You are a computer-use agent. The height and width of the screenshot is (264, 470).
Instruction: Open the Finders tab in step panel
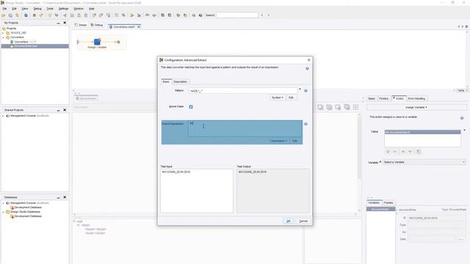click(x=383, y=98)
